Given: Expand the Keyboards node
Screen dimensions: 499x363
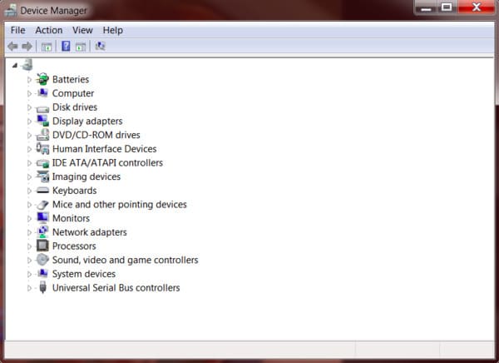Looking at the screenshot, I should 29,191.
